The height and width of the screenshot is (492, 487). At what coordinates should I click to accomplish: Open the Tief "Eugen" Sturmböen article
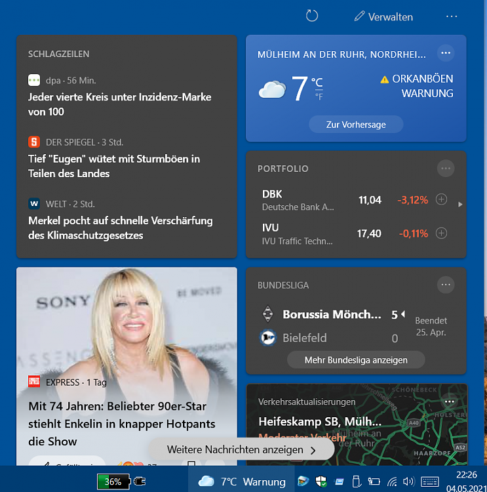[x=114, y=166]
